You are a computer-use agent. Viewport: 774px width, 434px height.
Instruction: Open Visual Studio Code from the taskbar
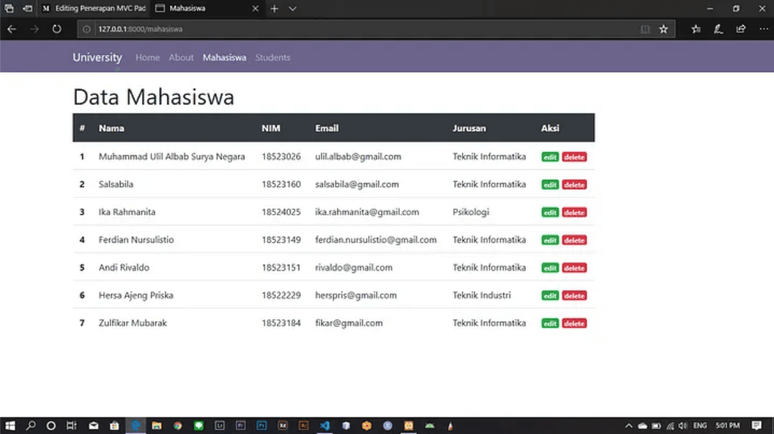pyautogui.click(x=325, y=425)
